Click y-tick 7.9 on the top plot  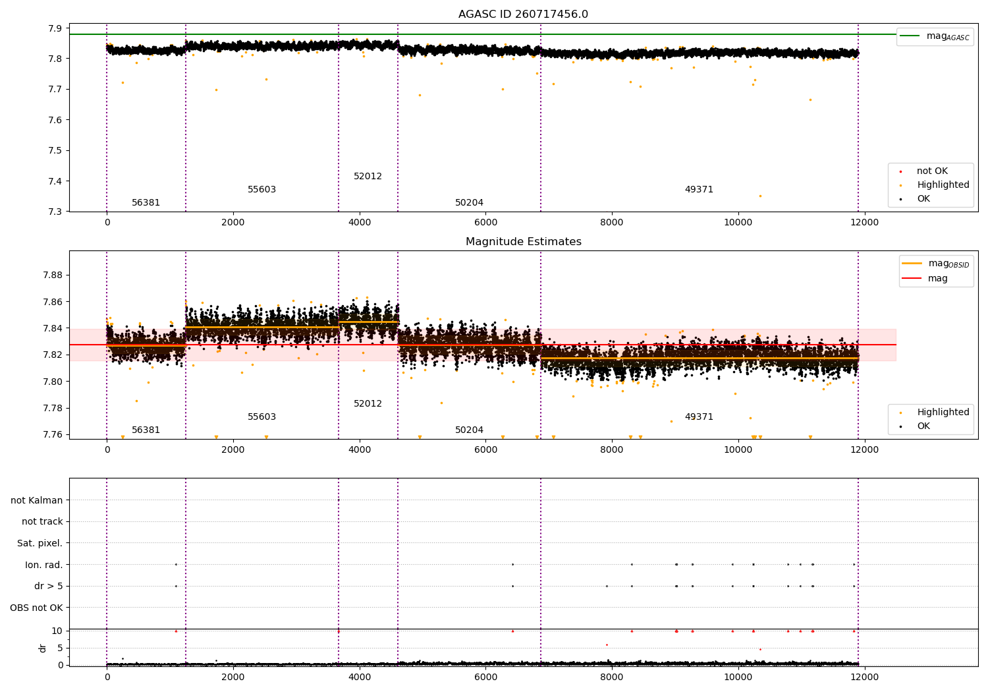pyautogui.click(x=54, y=28)
